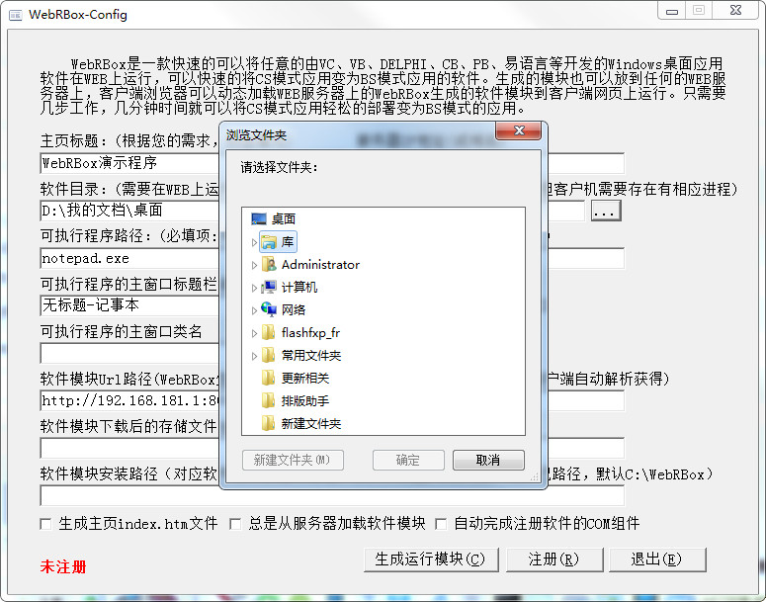Expand the Administrator tree node

pyautogui.click(x=254, y=265)
